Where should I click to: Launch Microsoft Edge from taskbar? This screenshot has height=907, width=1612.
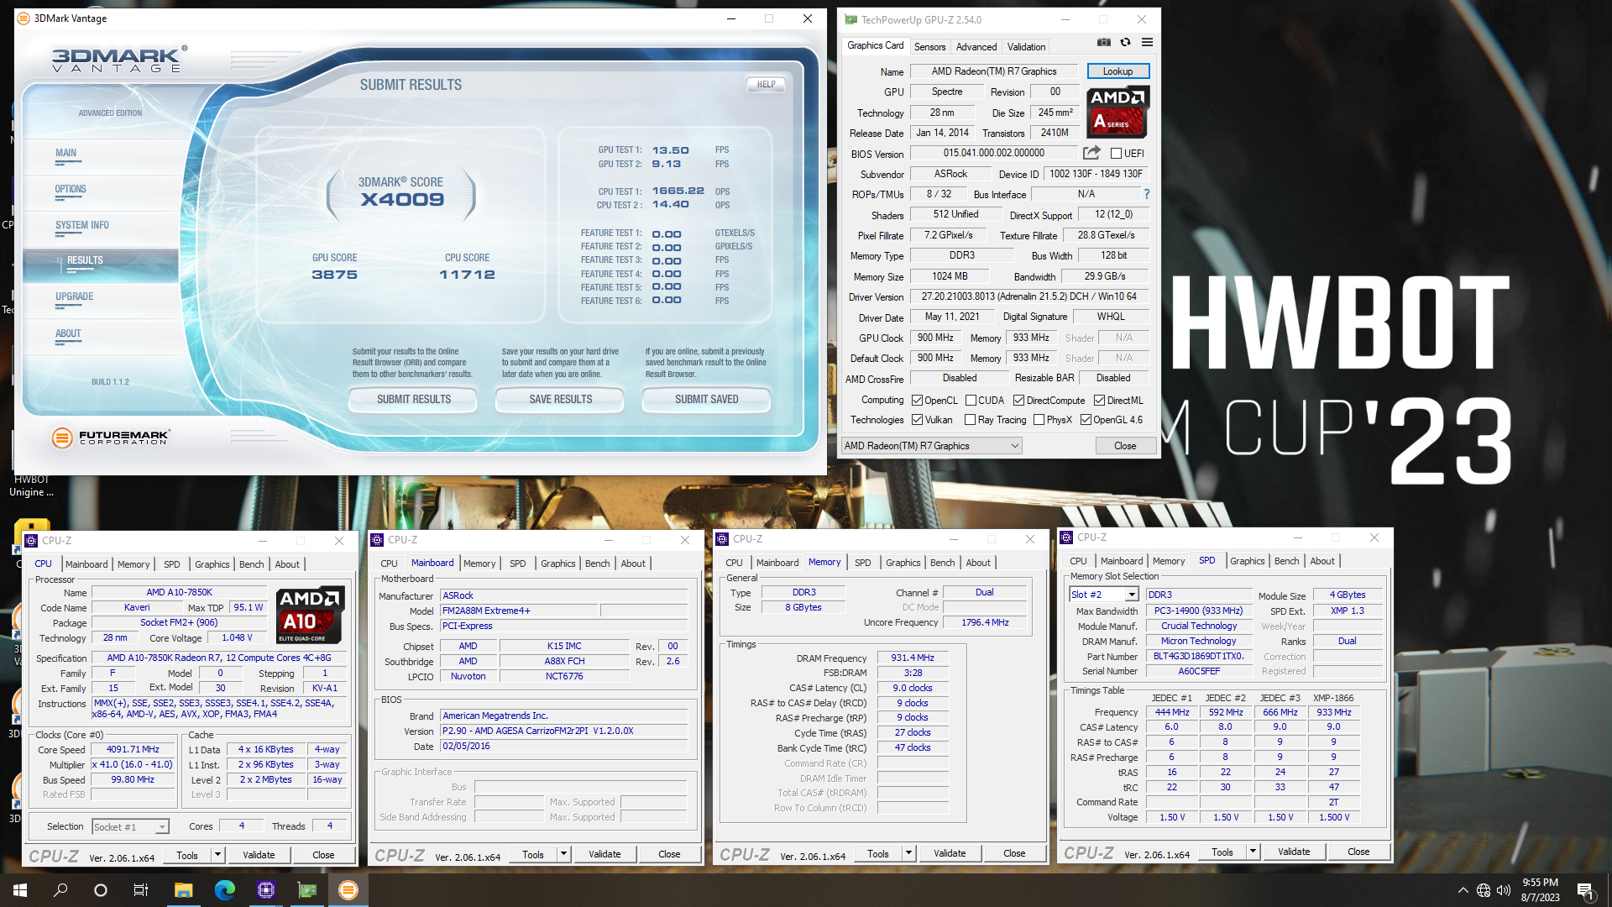(224, 890)
